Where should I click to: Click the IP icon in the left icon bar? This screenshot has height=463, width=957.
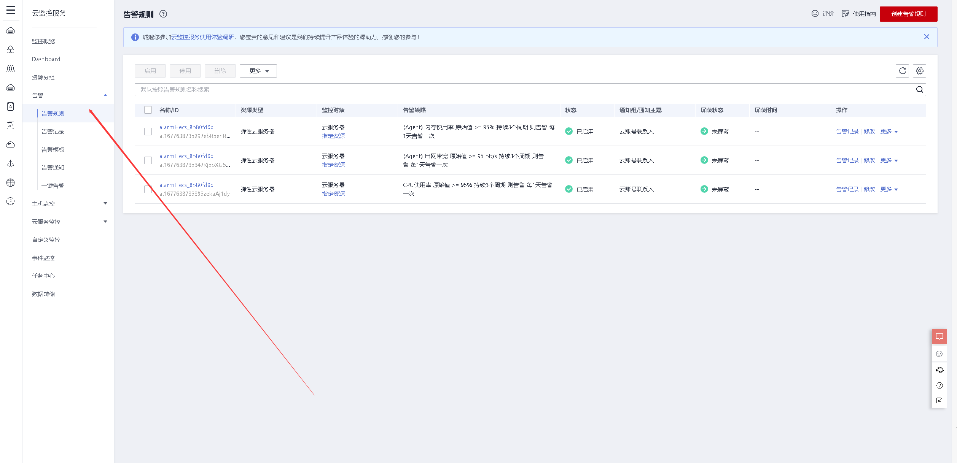11,201
